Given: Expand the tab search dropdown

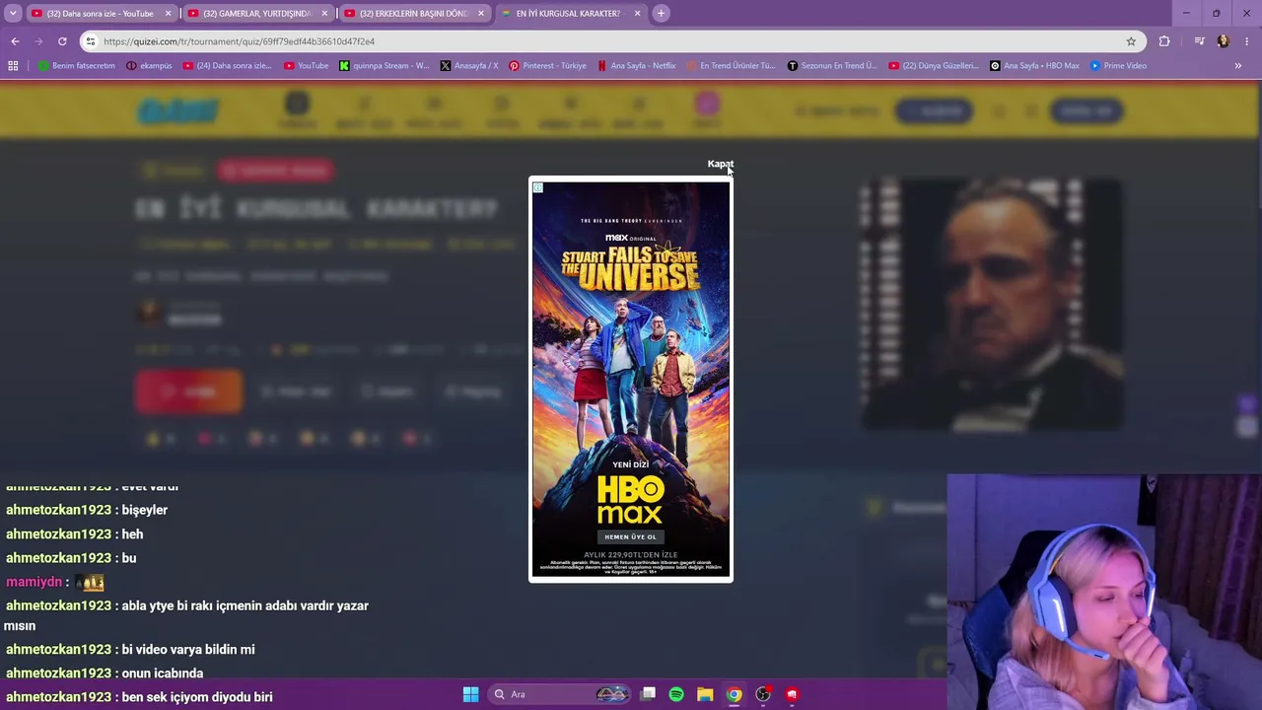Looking at the screenshot, I should click(x=13, y=14).
